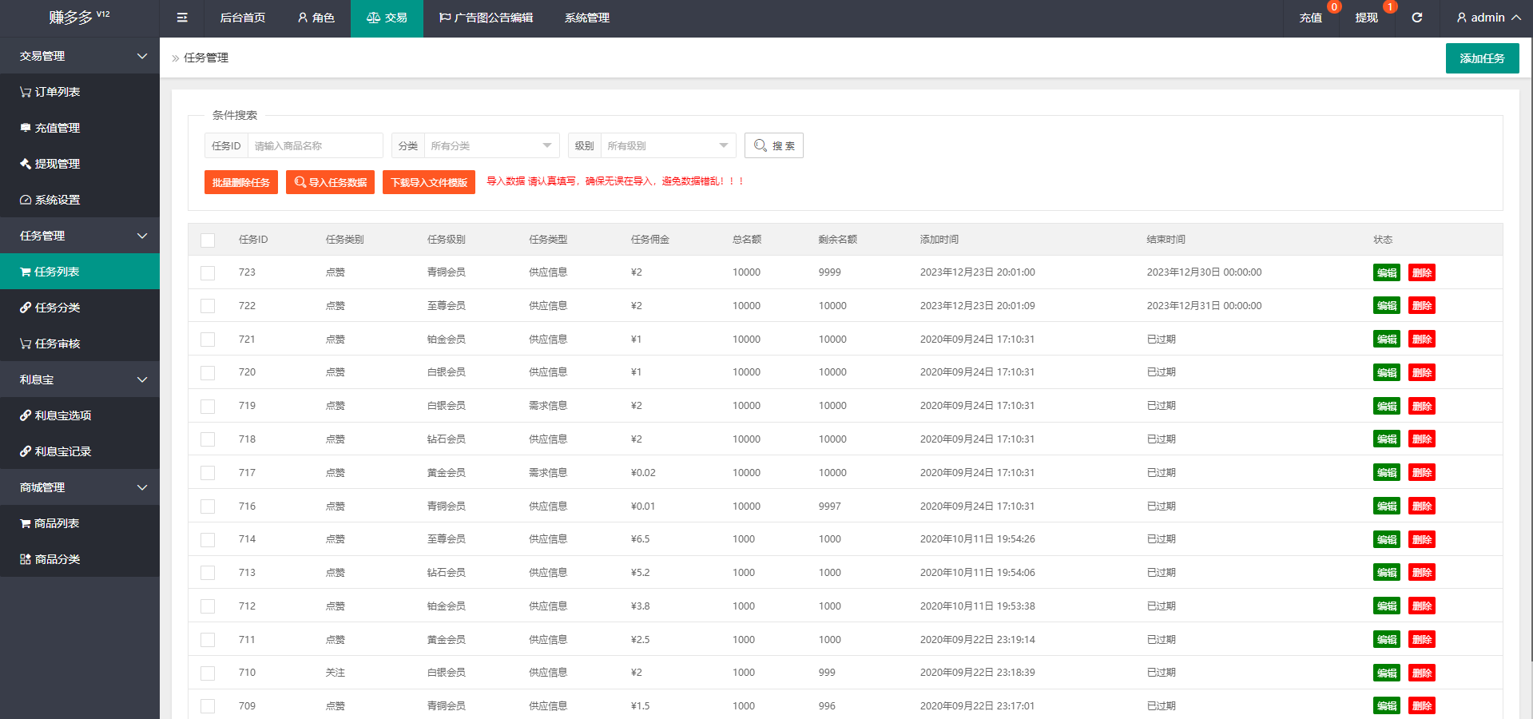Open the 后台首页 top menu
This screenshot has height=719, width=1533.
coord(242,18)
